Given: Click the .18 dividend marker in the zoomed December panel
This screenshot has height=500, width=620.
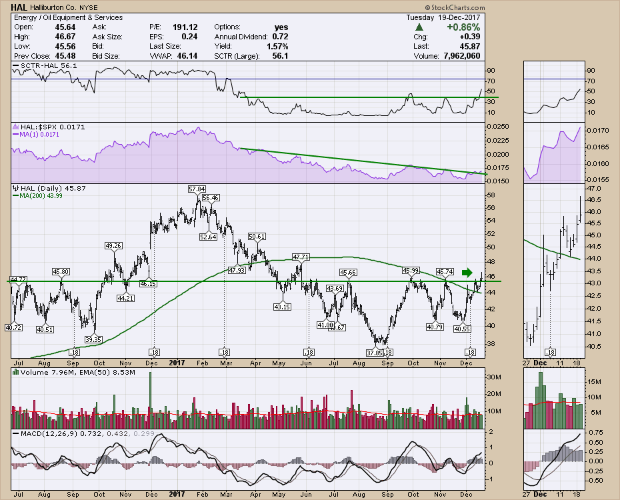Looking at the screenshot, I should tap(550, 352).
